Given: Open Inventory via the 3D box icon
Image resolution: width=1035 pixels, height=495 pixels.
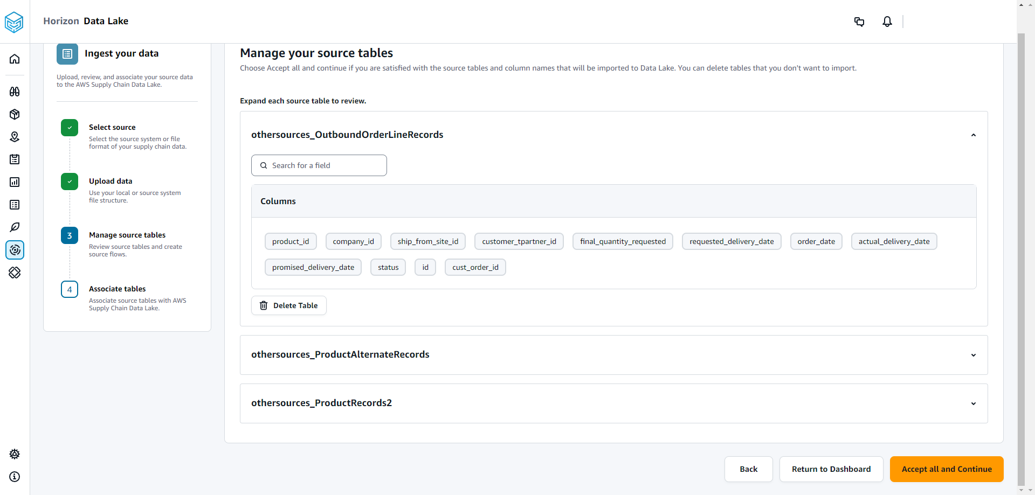Looking at the screenshot, I should [15, 114].
